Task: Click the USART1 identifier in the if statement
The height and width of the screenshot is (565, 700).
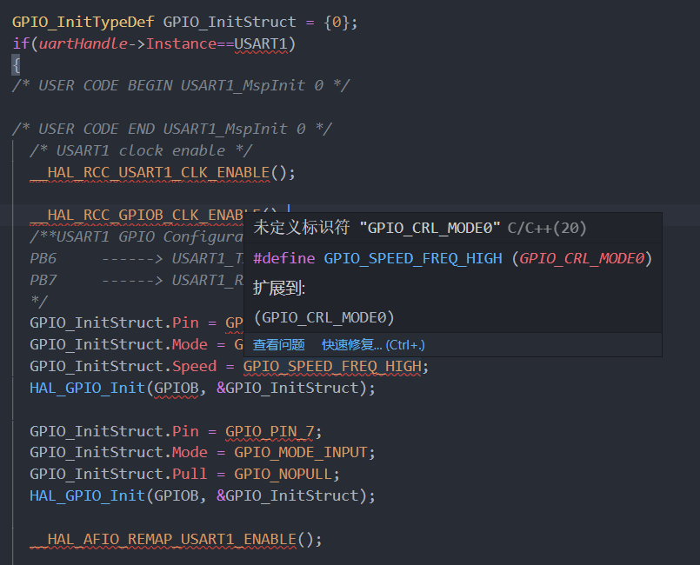Action: pyautogui.click(x=261, y=43)
